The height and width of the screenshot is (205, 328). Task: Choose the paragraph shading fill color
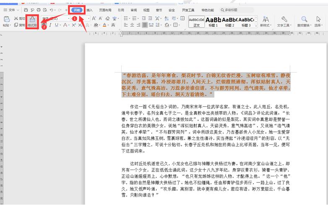click(x=167, y=25)
